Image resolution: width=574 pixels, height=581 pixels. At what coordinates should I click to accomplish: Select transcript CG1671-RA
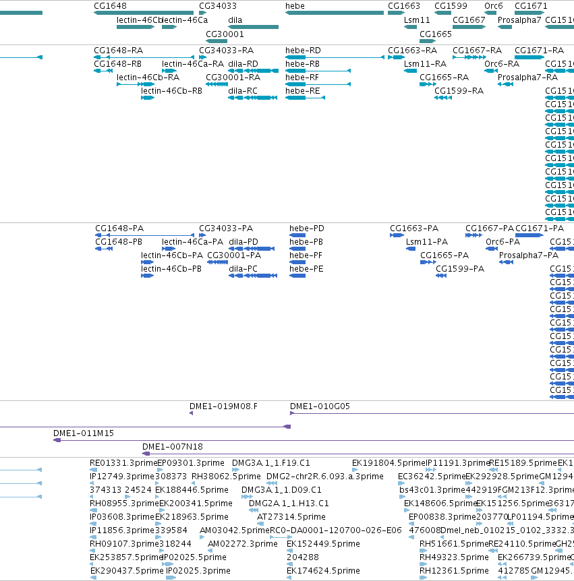(539, 51)
